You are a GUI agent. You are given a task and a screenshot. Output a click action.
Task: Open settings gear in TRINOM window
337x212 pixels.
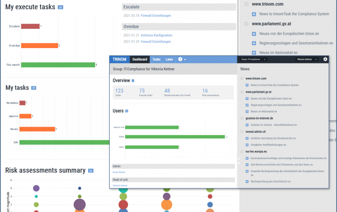[325, 59]
